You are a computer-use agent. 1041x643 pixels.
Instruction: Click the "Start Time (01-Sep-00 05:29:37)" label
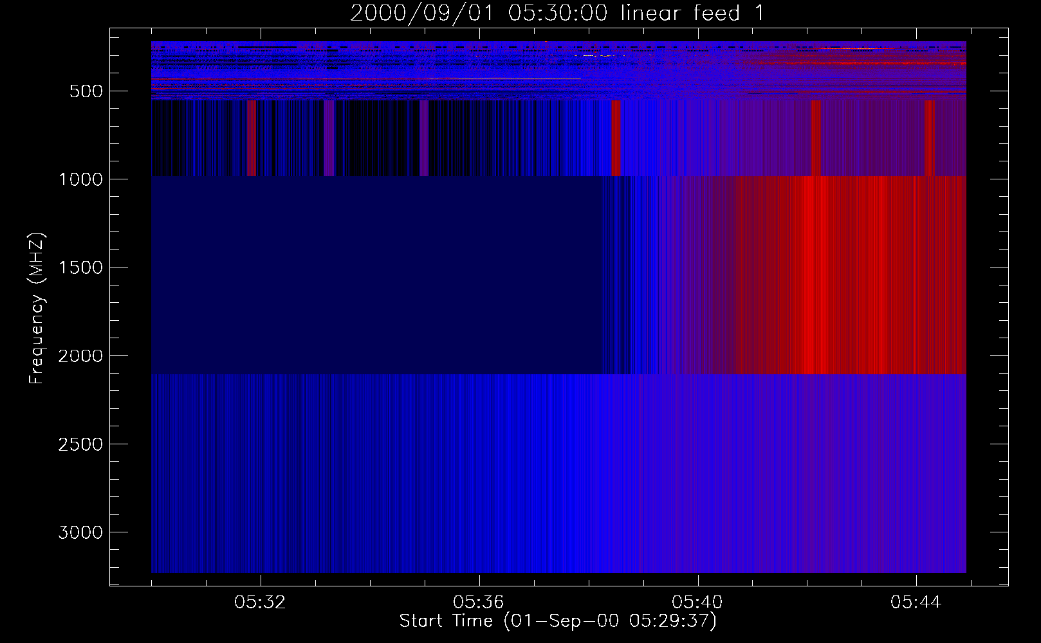pyautogui.click(x=558, y=621)
